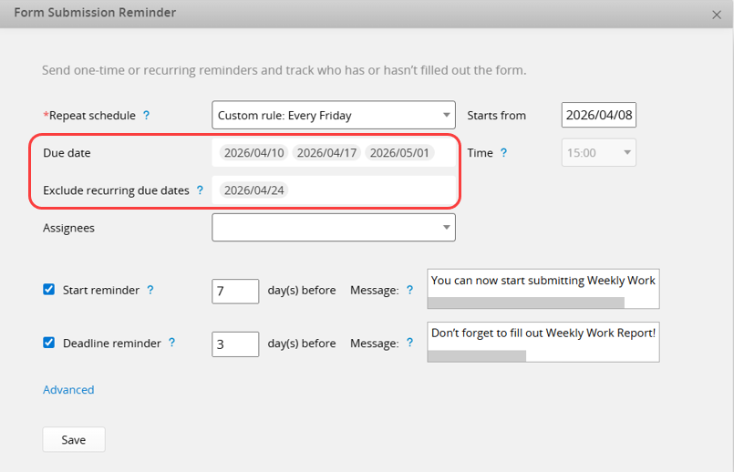Click help icon beside Start reminder

click(150, 290)
